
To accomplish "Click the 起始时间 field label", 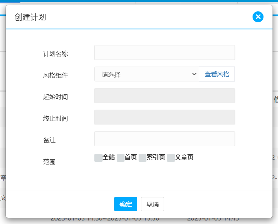I will click(x=56, y=97).
